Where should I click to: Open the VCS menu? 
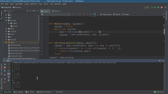51,4
